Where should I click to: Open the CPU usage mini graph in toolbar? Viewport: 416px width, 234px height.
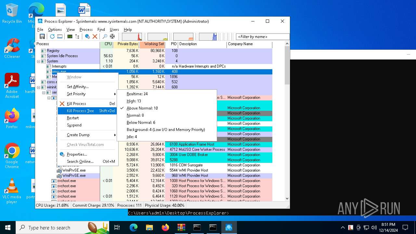coord(132,37)
